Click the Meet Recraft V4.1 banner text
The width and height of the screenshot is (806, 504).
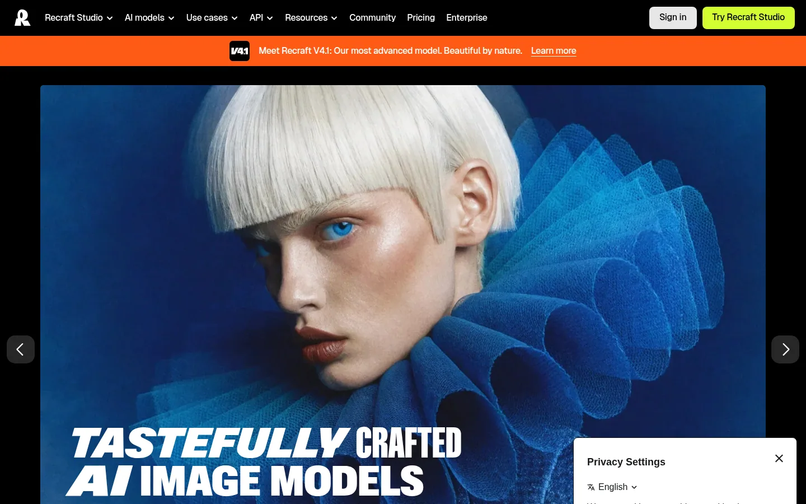click(390, 51)
